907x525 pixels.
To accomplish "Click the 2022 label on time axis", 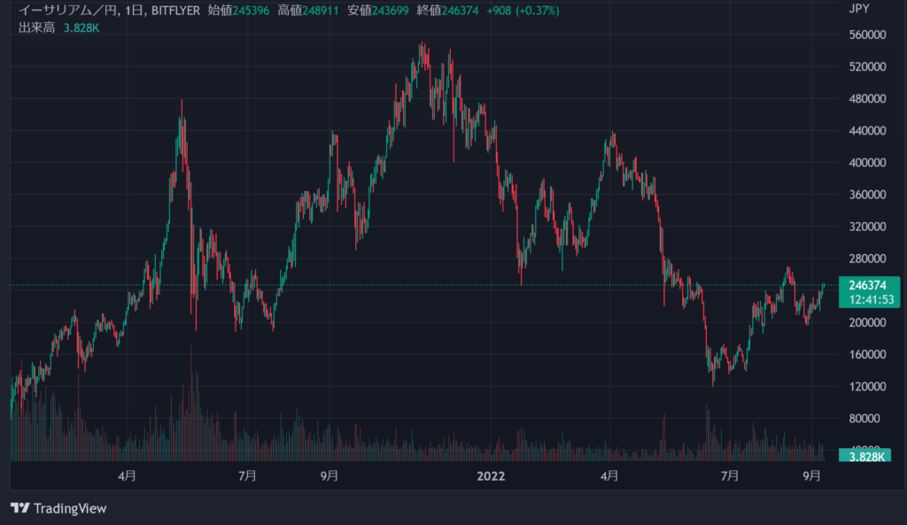I will (x=491, y=475).
